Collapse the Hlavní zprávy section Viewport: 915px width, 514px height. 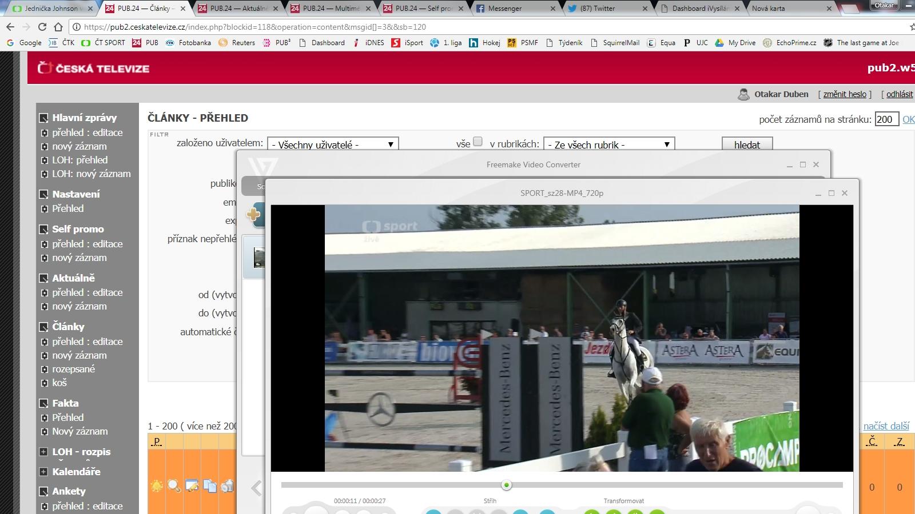point(43,118)
